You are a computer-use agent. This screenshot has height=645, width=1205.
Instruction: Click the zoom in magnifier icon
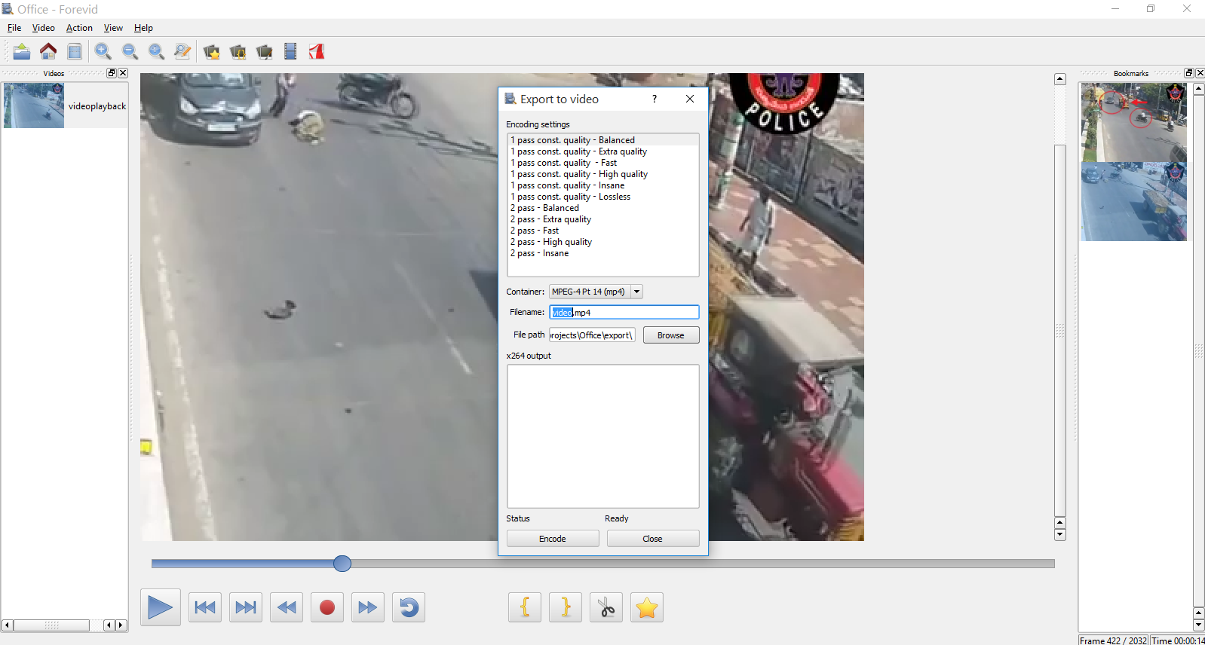(x=103, y=51)
